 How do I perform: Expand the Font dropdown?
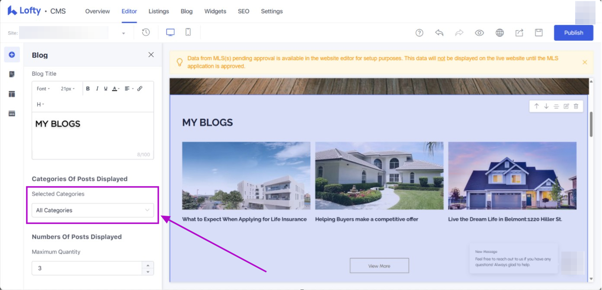click(x=43, y=89)
